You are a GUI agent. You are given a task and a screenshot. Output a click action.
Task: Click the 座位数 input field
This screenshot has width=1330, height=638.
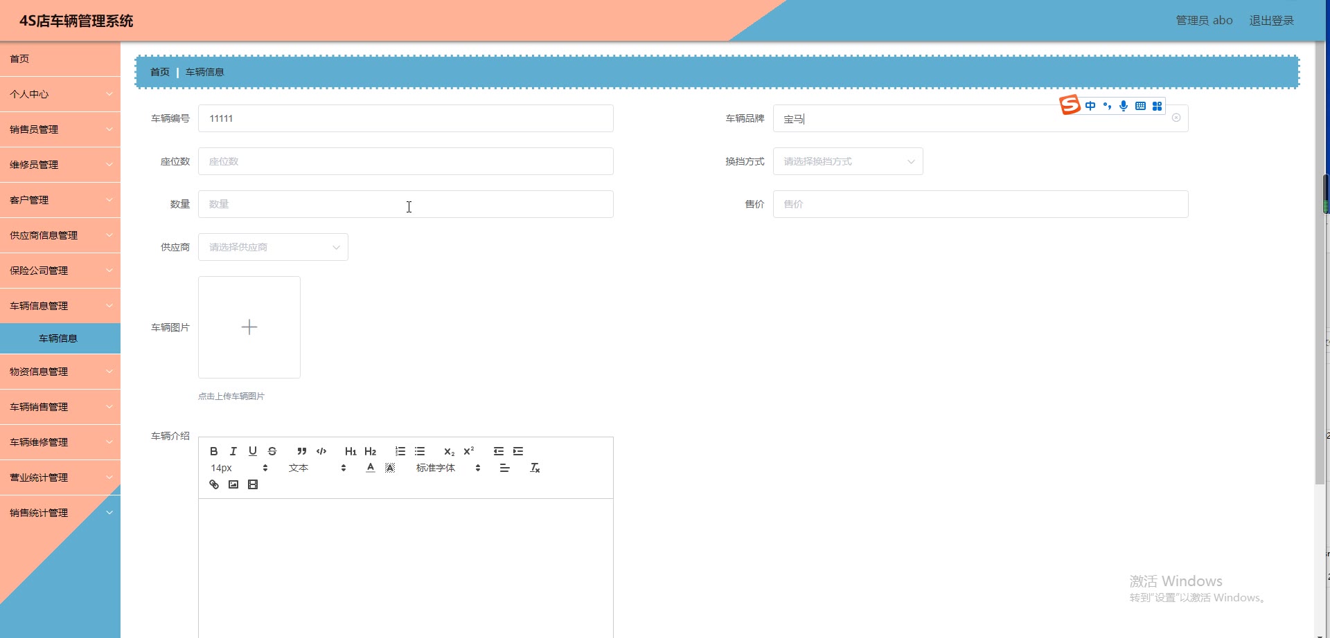[x=406, y=161]
